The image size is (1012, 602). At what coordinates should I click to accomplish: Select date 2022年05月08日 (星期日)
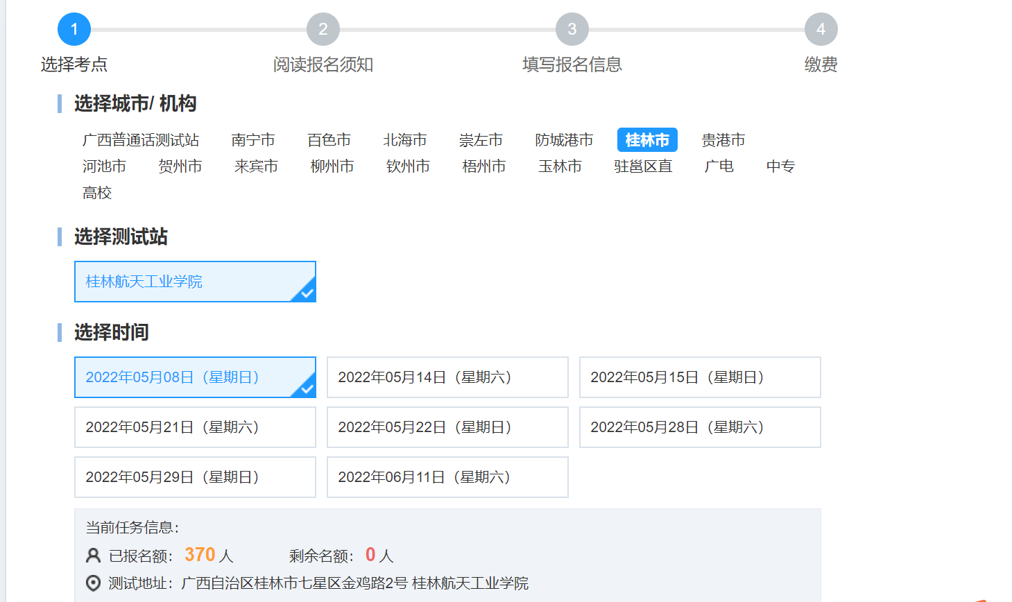(195, 377)
